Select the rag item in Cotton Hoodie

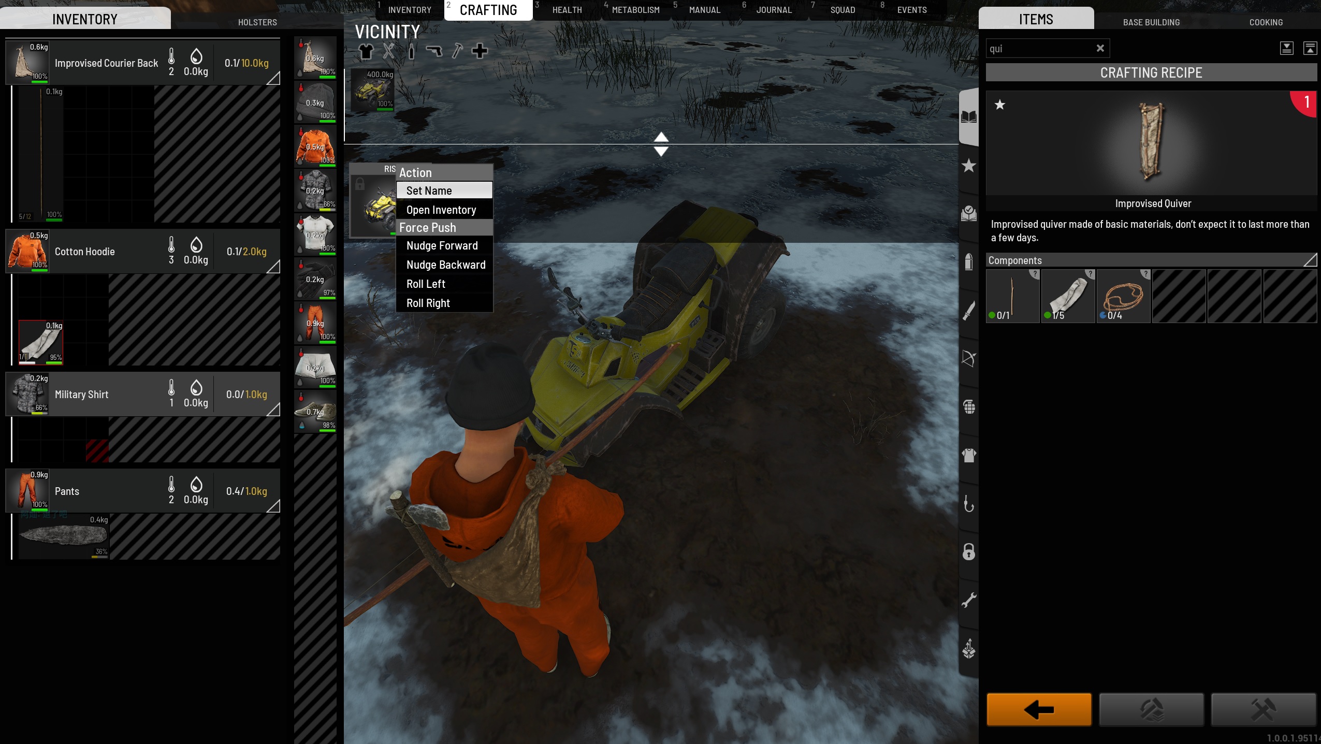click(x=41, y=342)
